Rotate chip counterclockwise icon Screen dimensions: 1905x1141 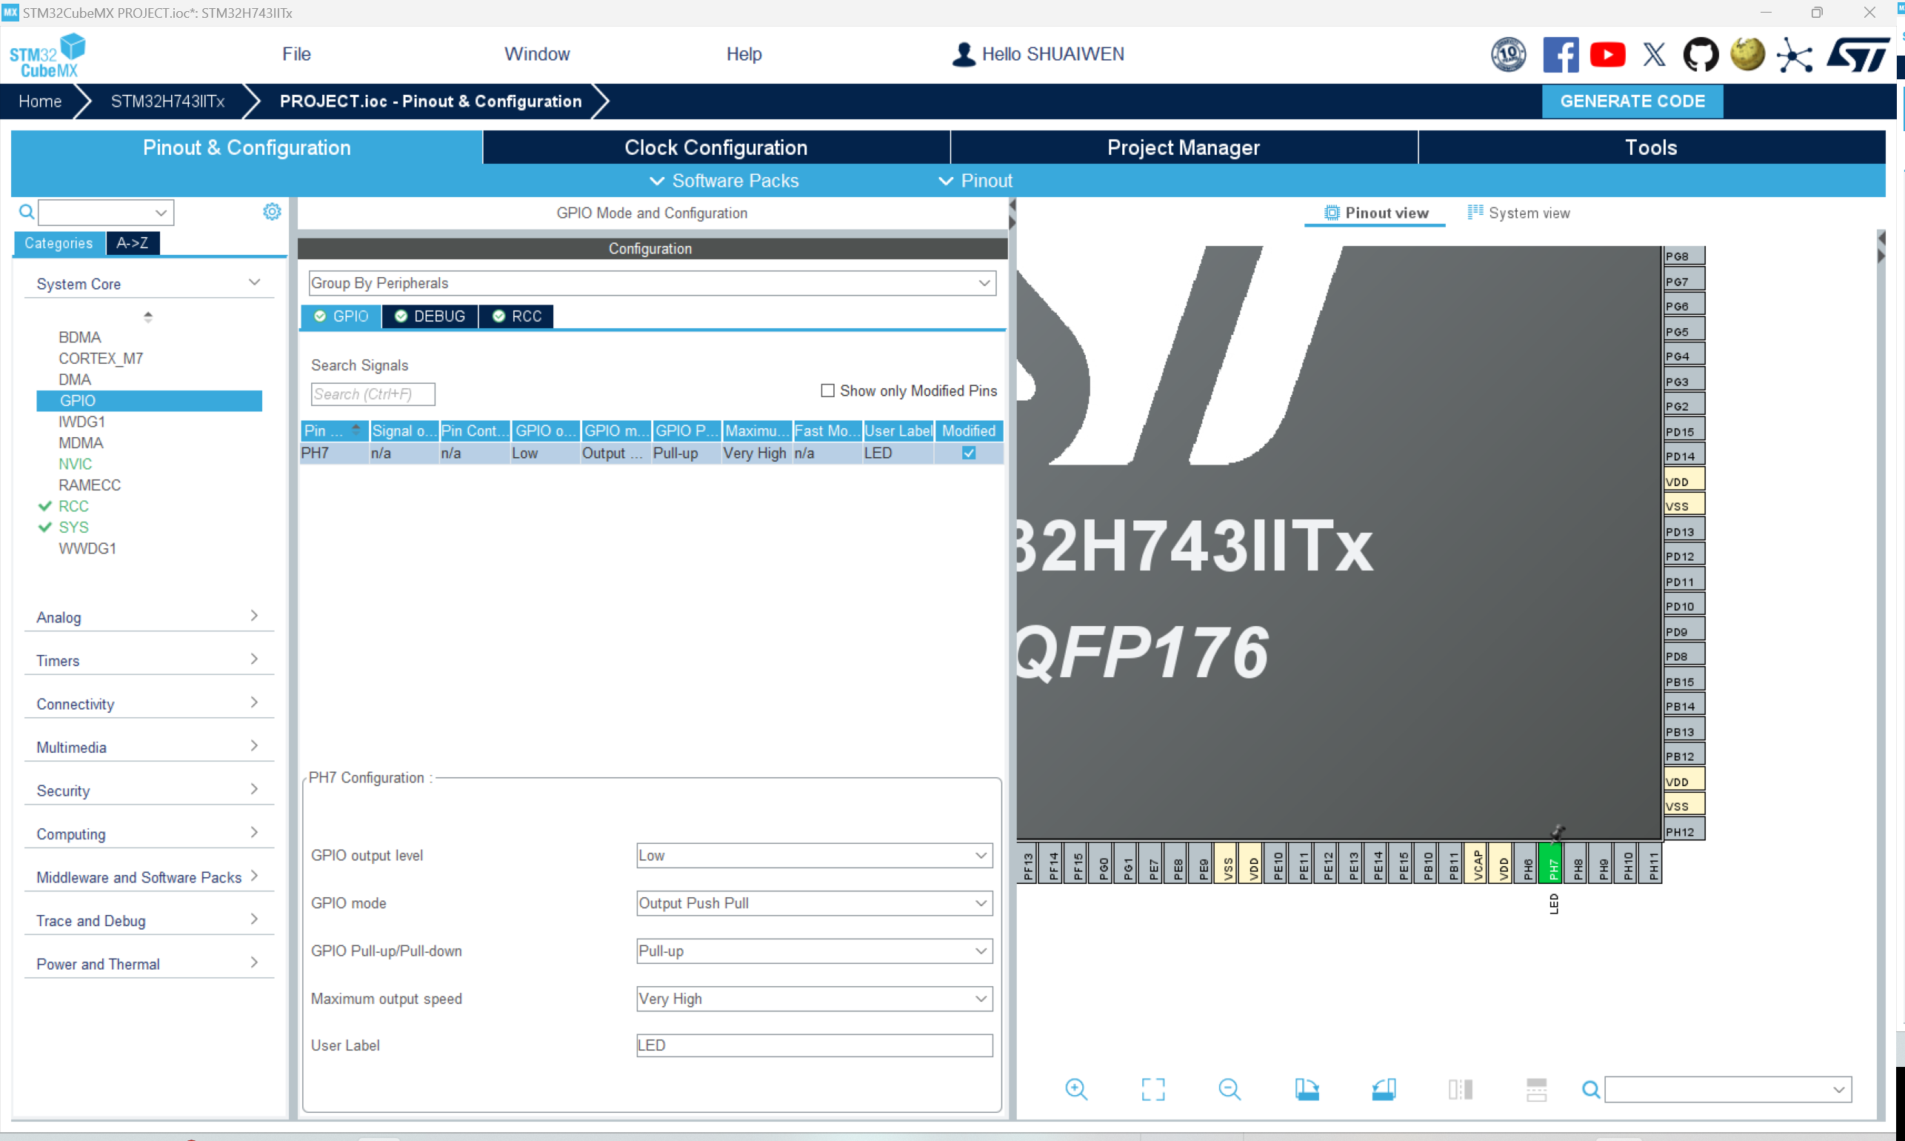1384,1088
